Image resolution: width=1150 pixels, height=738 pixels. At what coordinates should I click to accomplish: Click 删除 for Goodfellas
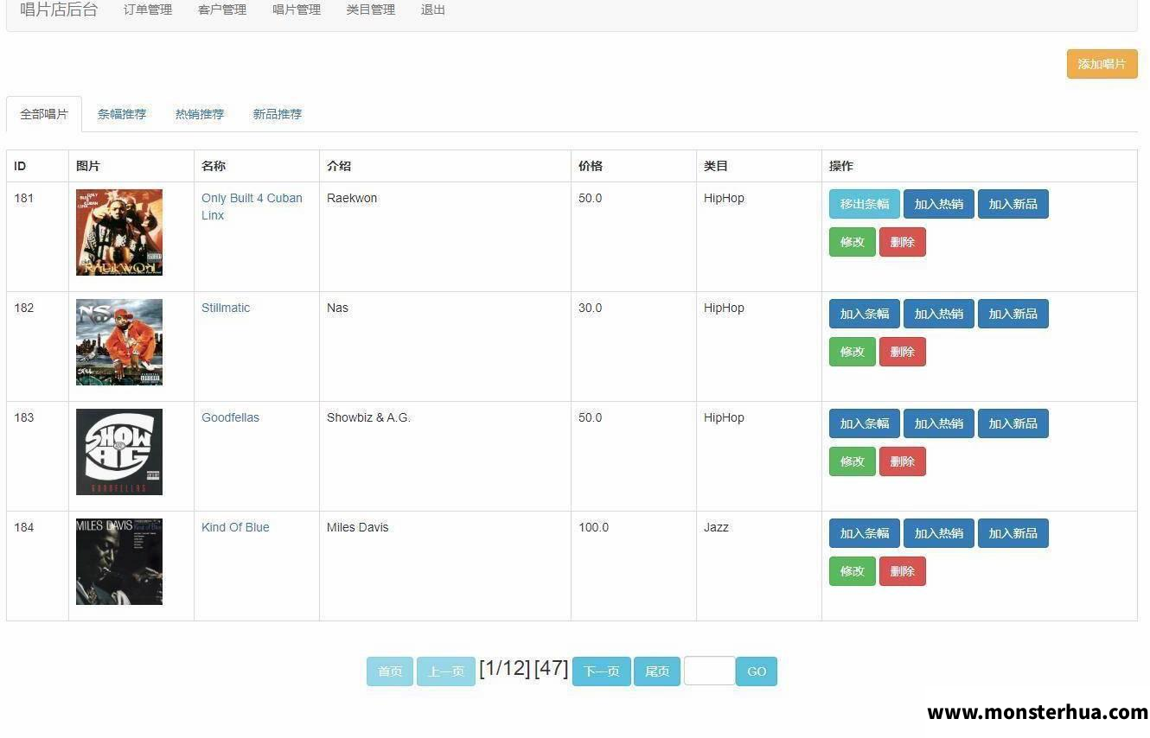[x=903, y=461]
